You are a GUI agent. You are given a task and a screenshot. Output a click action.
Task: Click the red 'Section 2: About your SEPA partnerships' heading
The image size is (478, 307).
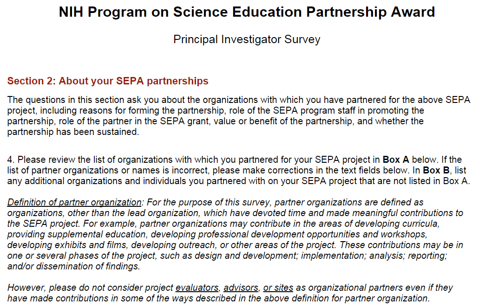point(108,81)
